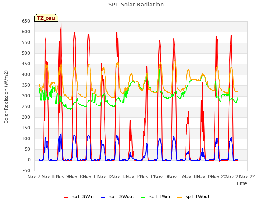The height and width of the screenshot is (205, 273).
Task: Click the Time axis label
Action: tap(241, 183)
